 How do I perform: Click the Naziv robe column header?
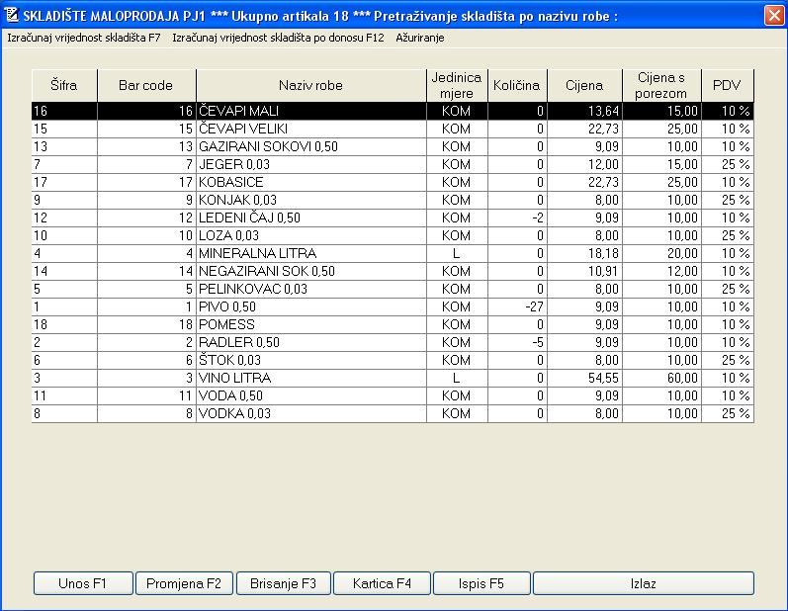(x=311, y=85)
